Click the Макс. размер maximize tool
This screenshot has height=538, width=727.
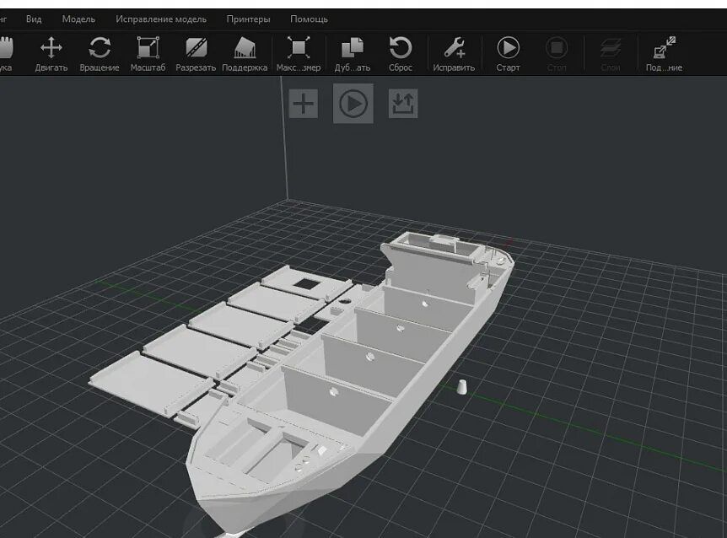tap(299, 54)
